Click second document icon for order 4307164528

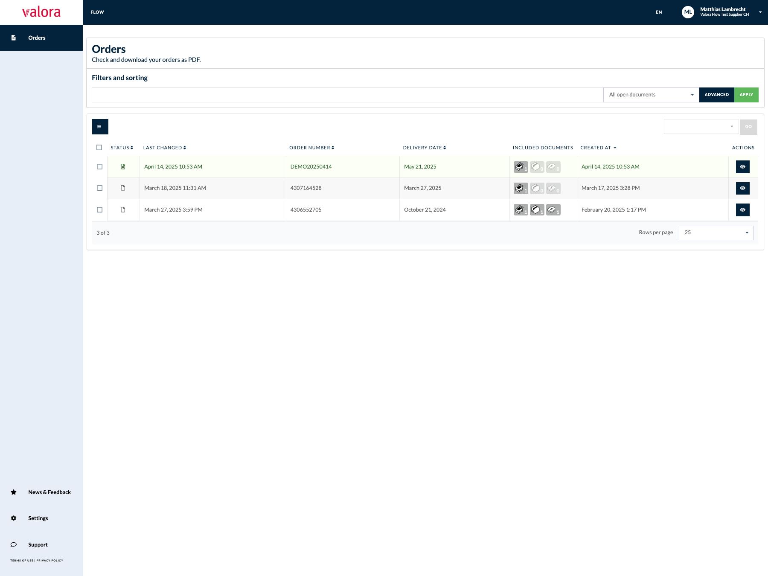(537, 188)
